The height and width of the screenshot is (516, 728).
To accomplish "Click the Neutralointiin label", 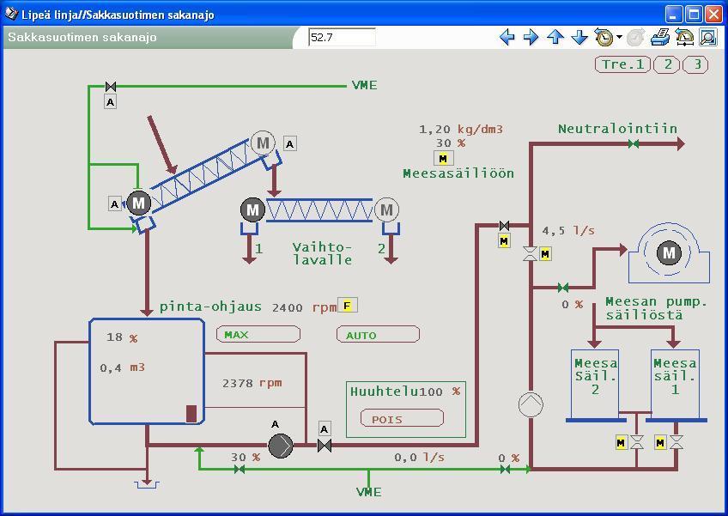I will pos(617,129).
